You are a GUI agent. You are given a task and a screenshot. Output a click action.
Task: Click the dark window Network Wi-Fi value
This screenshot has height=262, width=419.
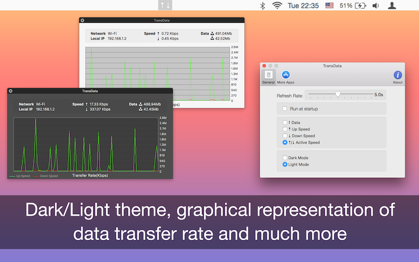41,104
